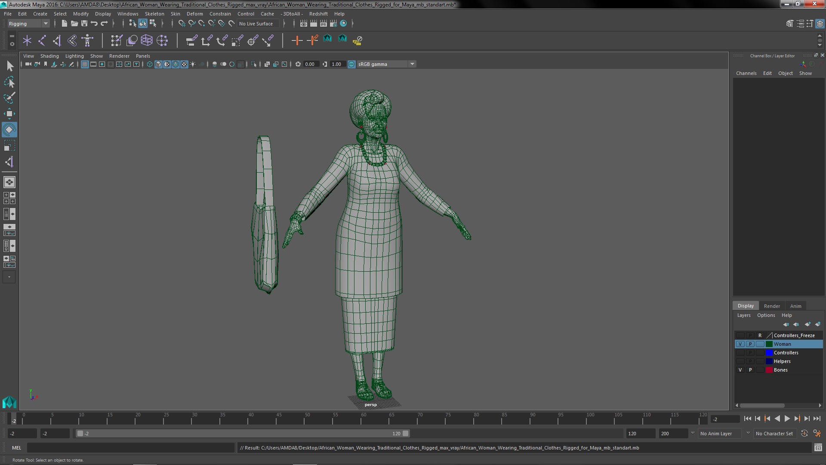This screenshot has width=826, height=465.
Task: Click MEL command language label
Action: coord(16,448)
